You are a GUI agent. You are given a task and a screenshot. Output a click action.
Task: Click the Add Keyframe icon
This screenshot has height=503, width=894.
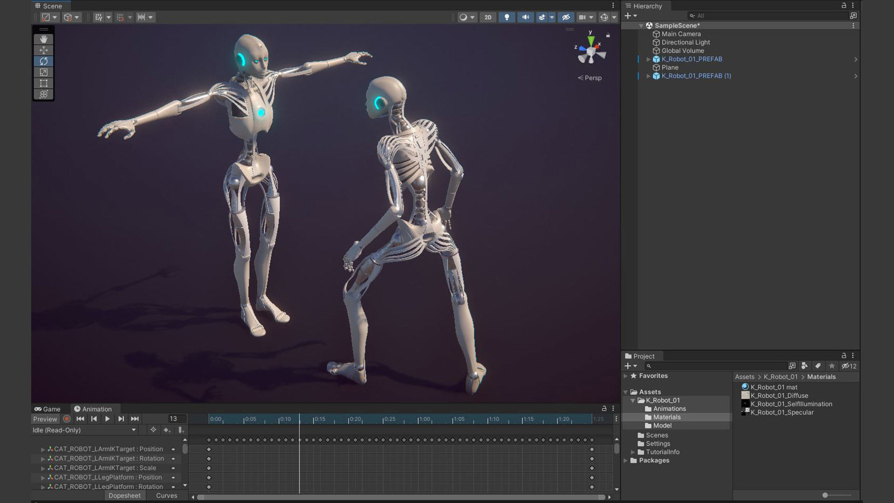(167, 430)
